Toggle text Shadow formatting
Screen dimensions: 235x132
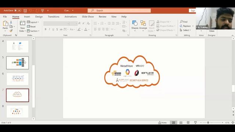click(57, 29)
